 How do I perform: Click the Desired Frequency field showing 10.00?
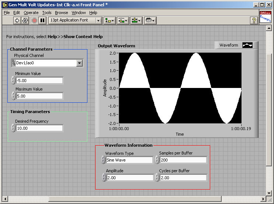point(39,128)
